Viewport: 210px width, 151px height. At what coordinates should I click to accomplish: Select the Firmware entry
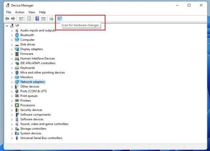click(27, 54)
